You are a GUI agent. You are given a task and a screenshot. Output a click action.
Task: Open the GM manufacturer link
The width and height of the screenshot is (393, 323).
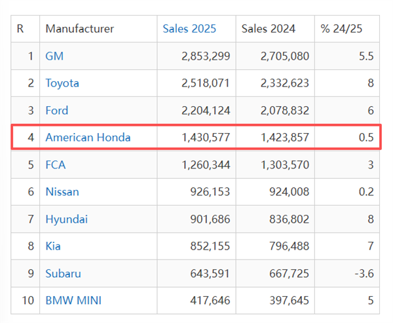point(54,56)
